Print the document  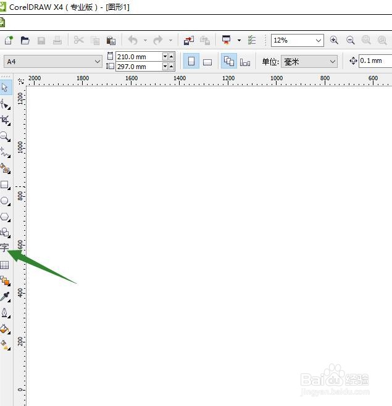coord(57,40)
